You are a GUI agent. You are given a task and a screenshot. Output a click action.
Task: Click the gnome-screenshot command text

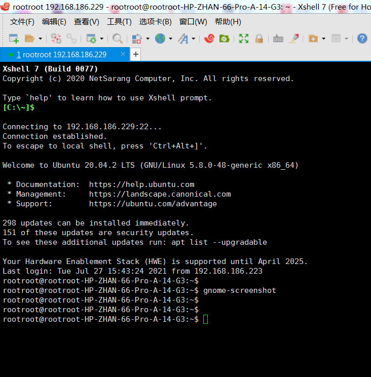[x=240, y=290]
